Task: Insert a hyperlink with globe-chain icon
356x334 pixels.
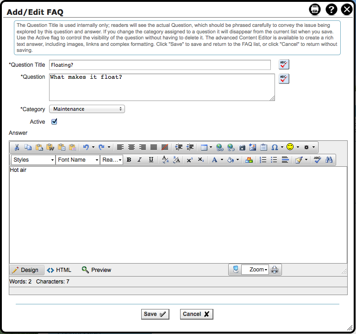Action: (x=219, y=147)
